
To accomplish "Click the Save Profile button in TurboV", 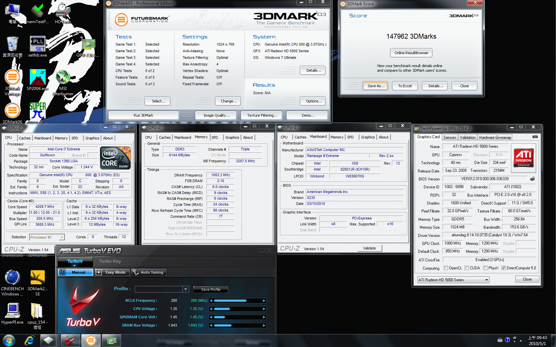I will coord(210,289).
